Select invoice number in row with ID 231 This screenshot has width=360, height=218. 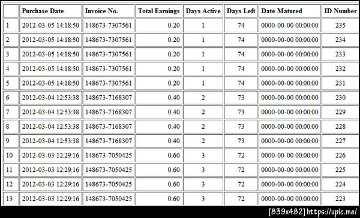click(x=109, y=83)
